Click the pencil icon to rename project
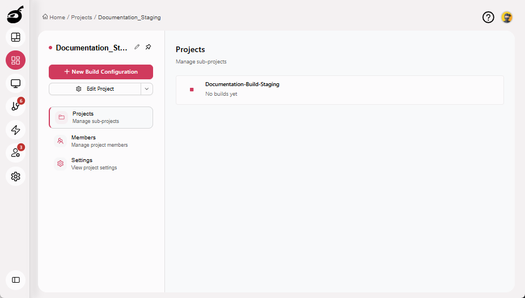 tap(137, 47)
